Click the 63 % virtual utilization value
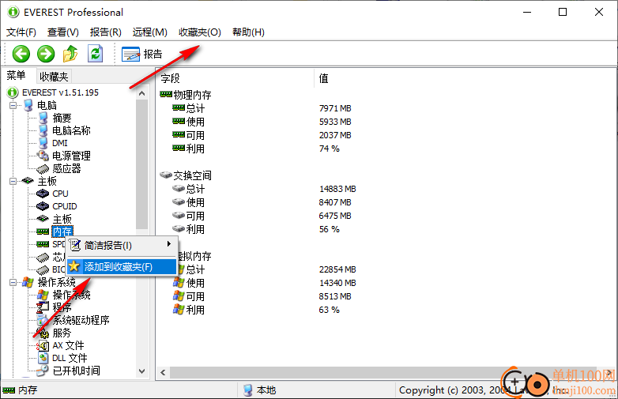 coord(329,310)
